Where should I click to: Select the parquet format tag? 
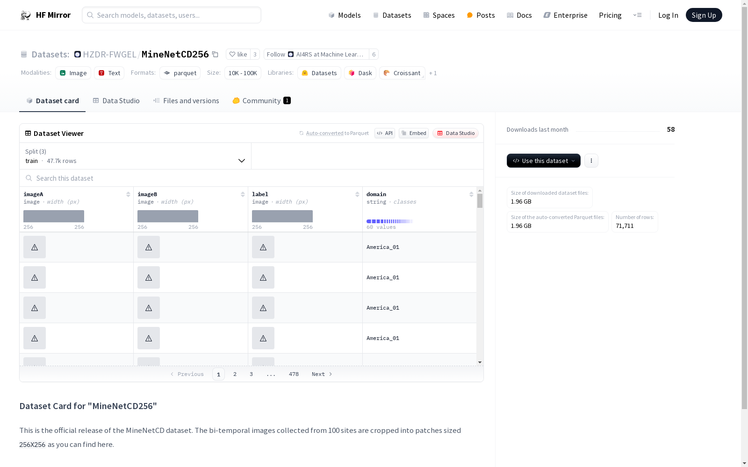tap(180, 73)
